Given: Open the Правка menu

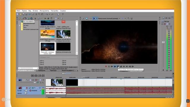Looking at the screenshot, I should coord(24,11).
